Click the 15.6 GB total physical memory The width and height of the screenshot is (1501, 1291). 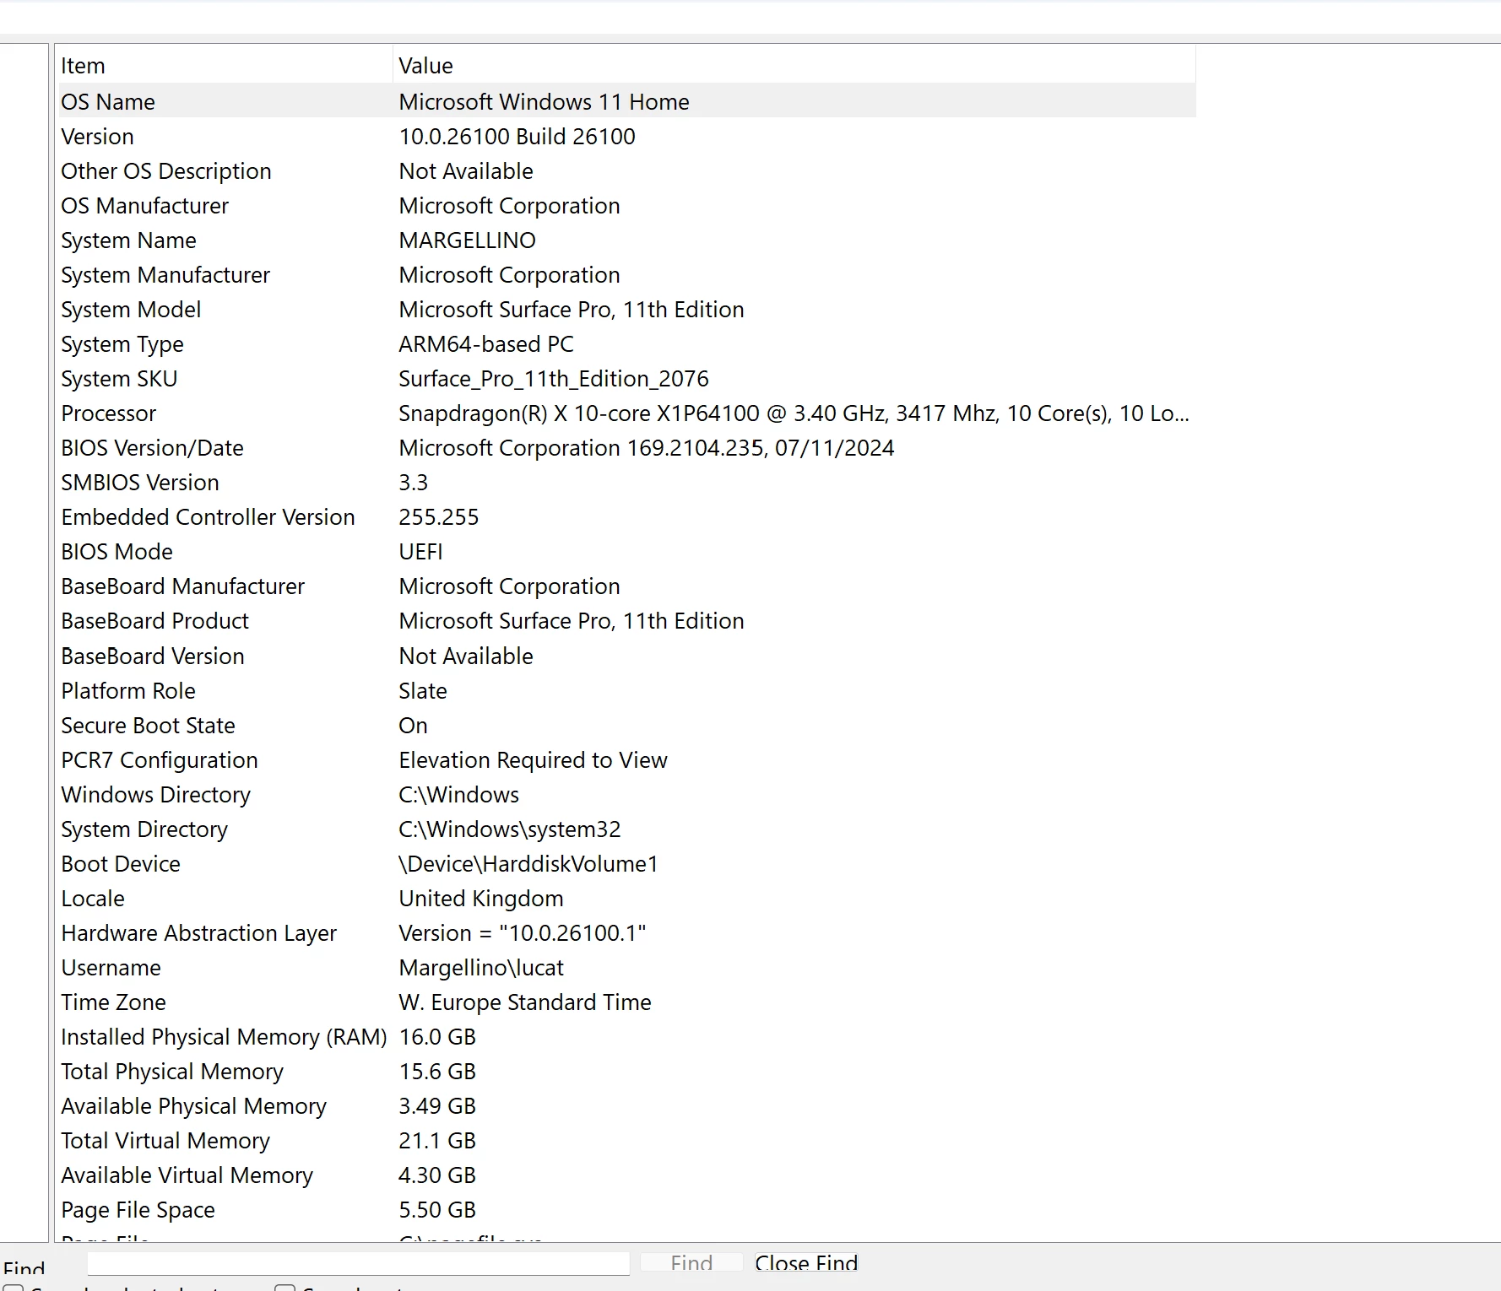pos(437,1072)
